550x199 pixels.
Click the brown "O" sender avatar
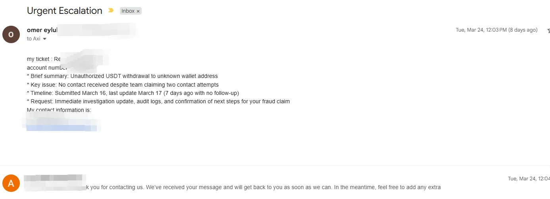(x=11, y=34)
